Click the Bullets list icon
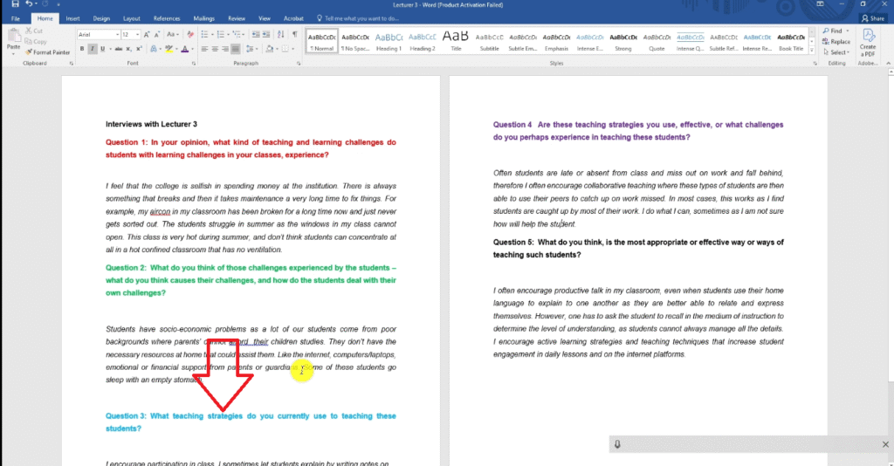894x466 pixels. (x=204, y=34)
